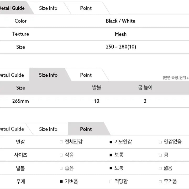Screen dimensions: 189x189
Task: Open Size Info tab above Color row
Action: tap(48, 8)
